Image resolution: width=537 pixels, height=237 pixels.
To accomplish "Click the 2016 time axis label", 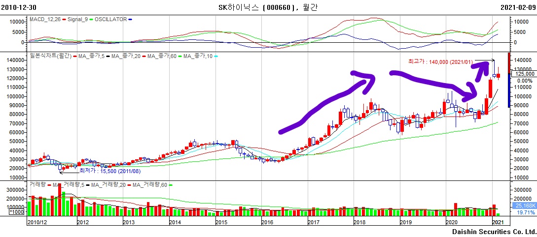I will point(267,223).
